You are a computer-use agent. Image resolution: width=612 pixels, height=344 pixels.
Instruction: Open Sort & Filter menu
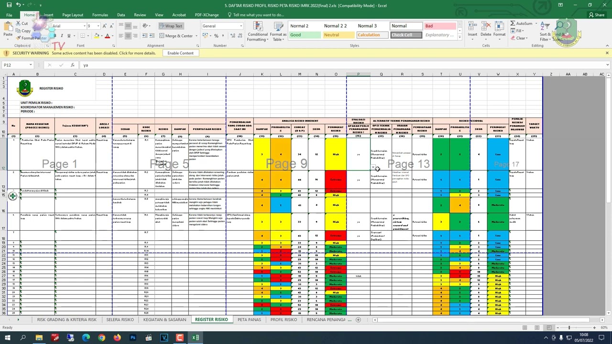tap(546, 31)
